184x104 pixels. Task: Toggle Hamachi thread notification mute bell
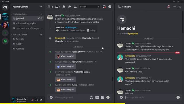(x=169, y=7)
